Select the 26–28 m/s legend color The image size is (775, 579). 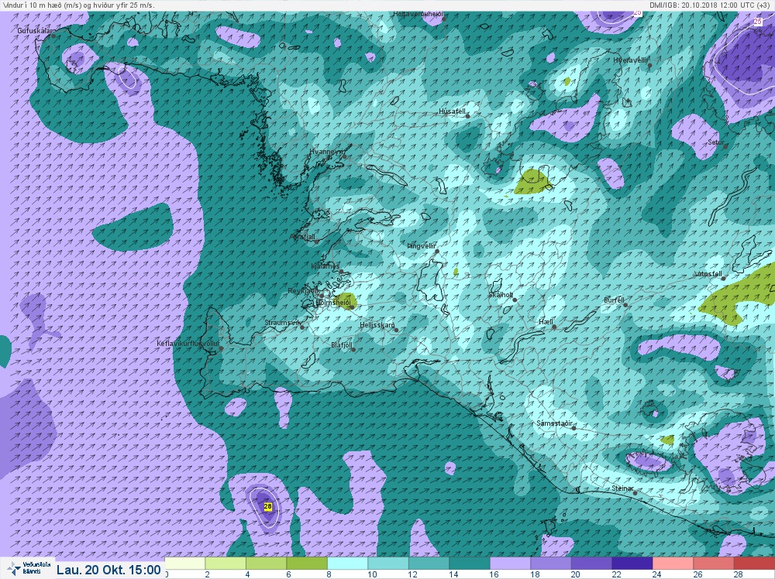pyautogui.click(x=714, y=564)
